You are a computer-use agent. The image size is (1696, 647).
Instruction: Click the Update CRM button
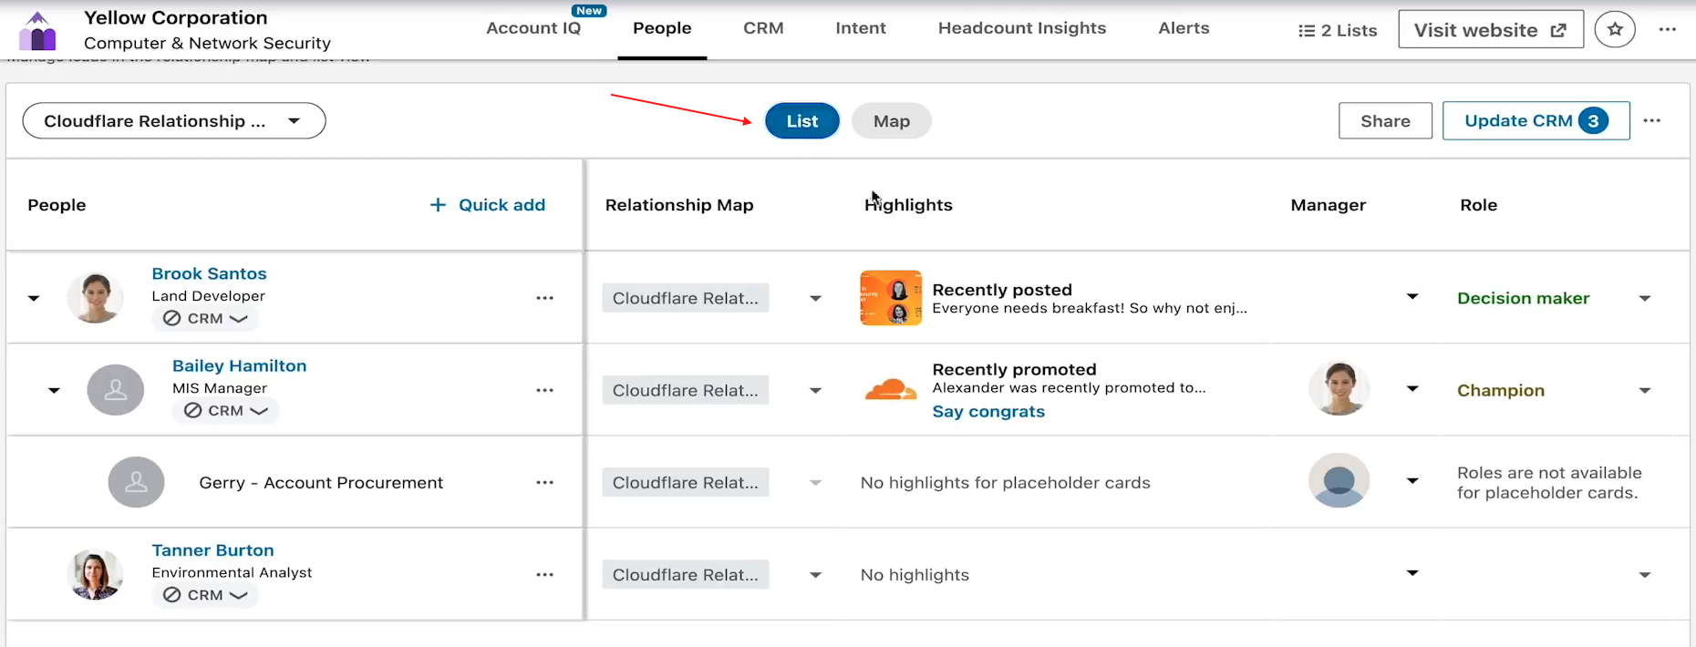(x=1535, y=121)
